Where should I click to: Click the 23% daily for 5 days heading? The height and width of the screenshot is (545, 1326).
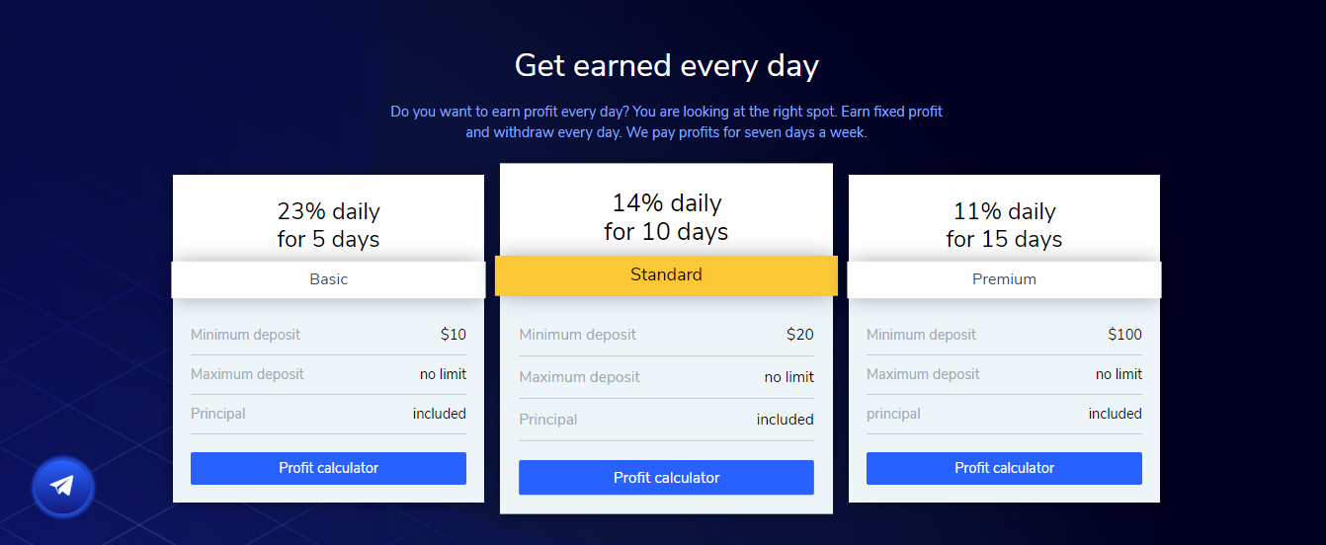(x=328, y=225)
